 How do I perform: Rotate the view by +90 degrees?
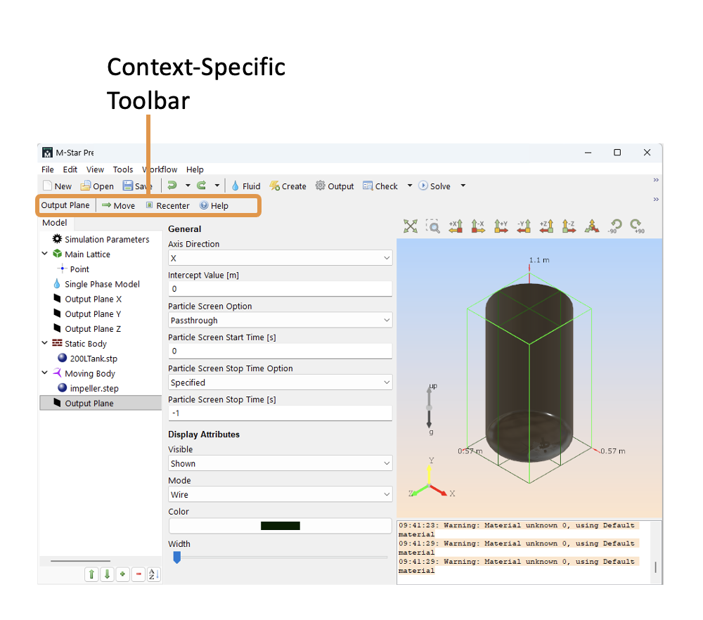click(637, 226)
